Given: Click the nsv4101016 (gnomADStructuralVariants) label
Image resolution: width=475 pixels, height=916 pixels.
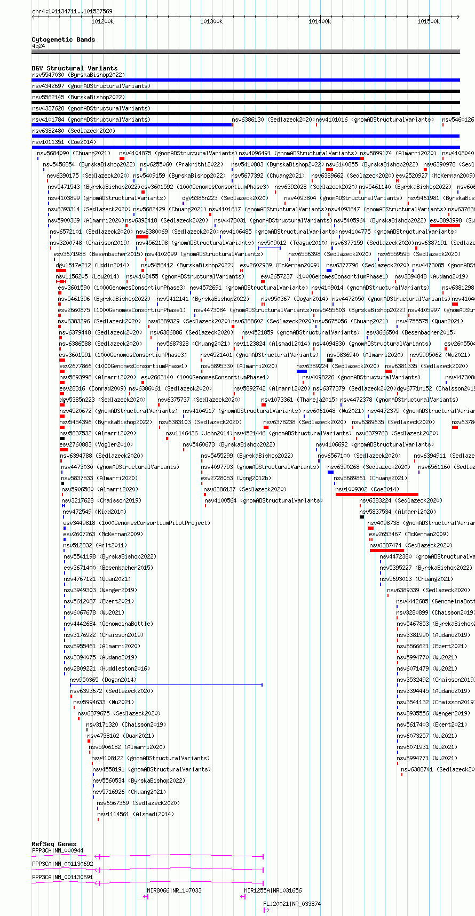Looking at the screenshot, I should pos(375,120).
